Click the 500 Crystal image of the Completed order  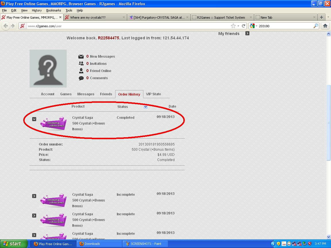pyautogui.click(x=53, y=124)
